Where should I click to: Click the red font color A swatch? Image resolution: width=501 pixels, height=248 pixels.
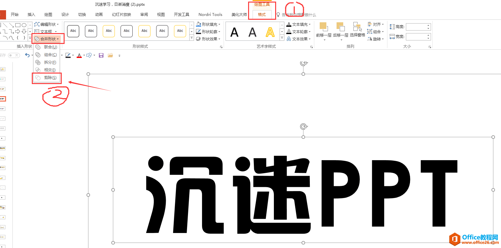pos(79,55)
